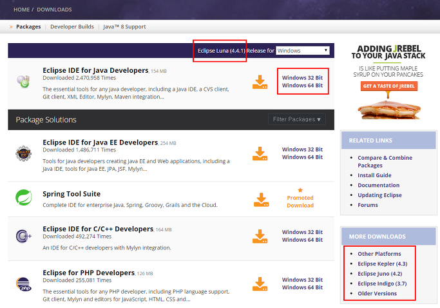
Task: Click the RELATED LINKS heading
Action: coord(370,140)
